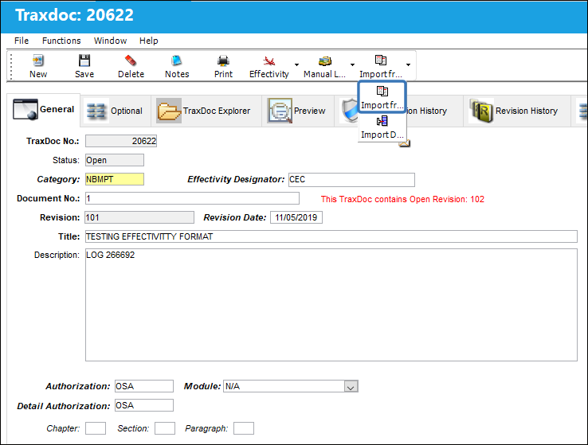Open the File menu
Viewport: 588px width, 445px height.
(22, 41)
